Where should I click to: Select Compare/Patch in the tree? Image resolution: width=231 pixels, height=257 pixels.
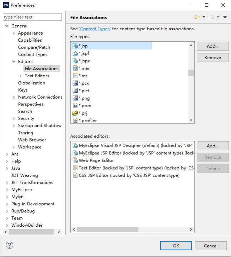tap(34, 47)
